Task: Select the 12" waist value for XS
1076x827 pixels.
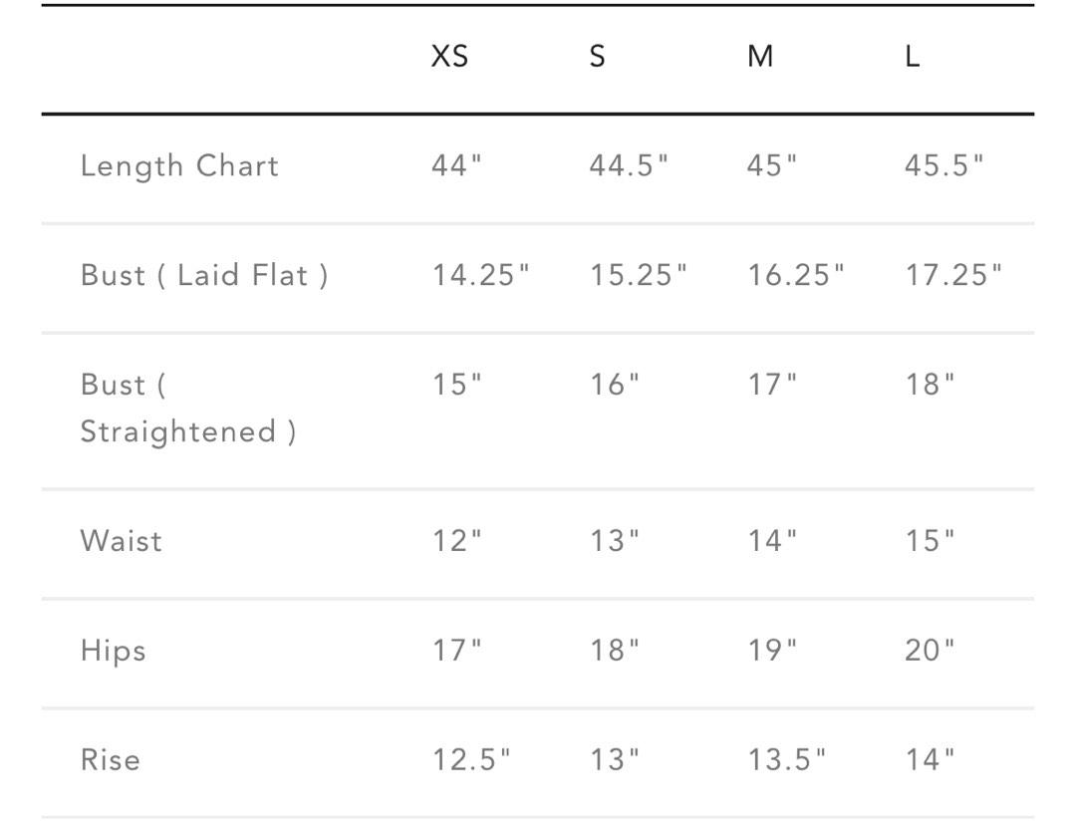Action: 456,541
